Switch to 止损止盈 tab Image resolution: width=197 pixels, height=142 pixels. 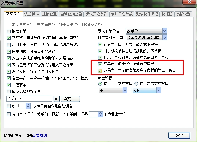(49, 14)
